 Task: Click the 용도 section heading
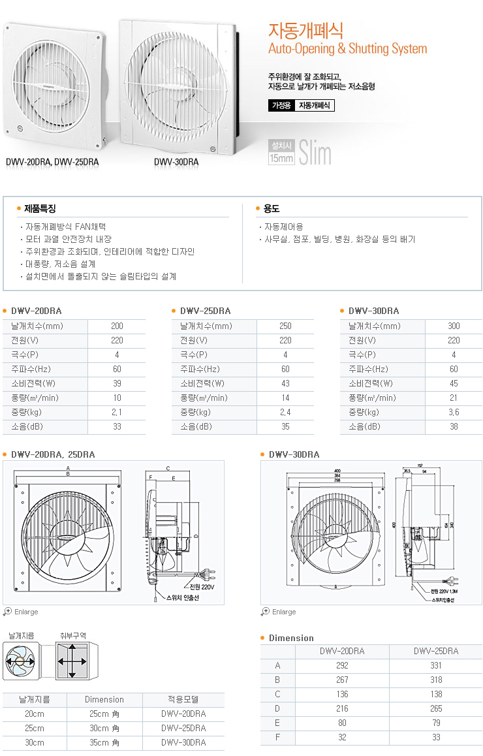(x=271, y=209)
